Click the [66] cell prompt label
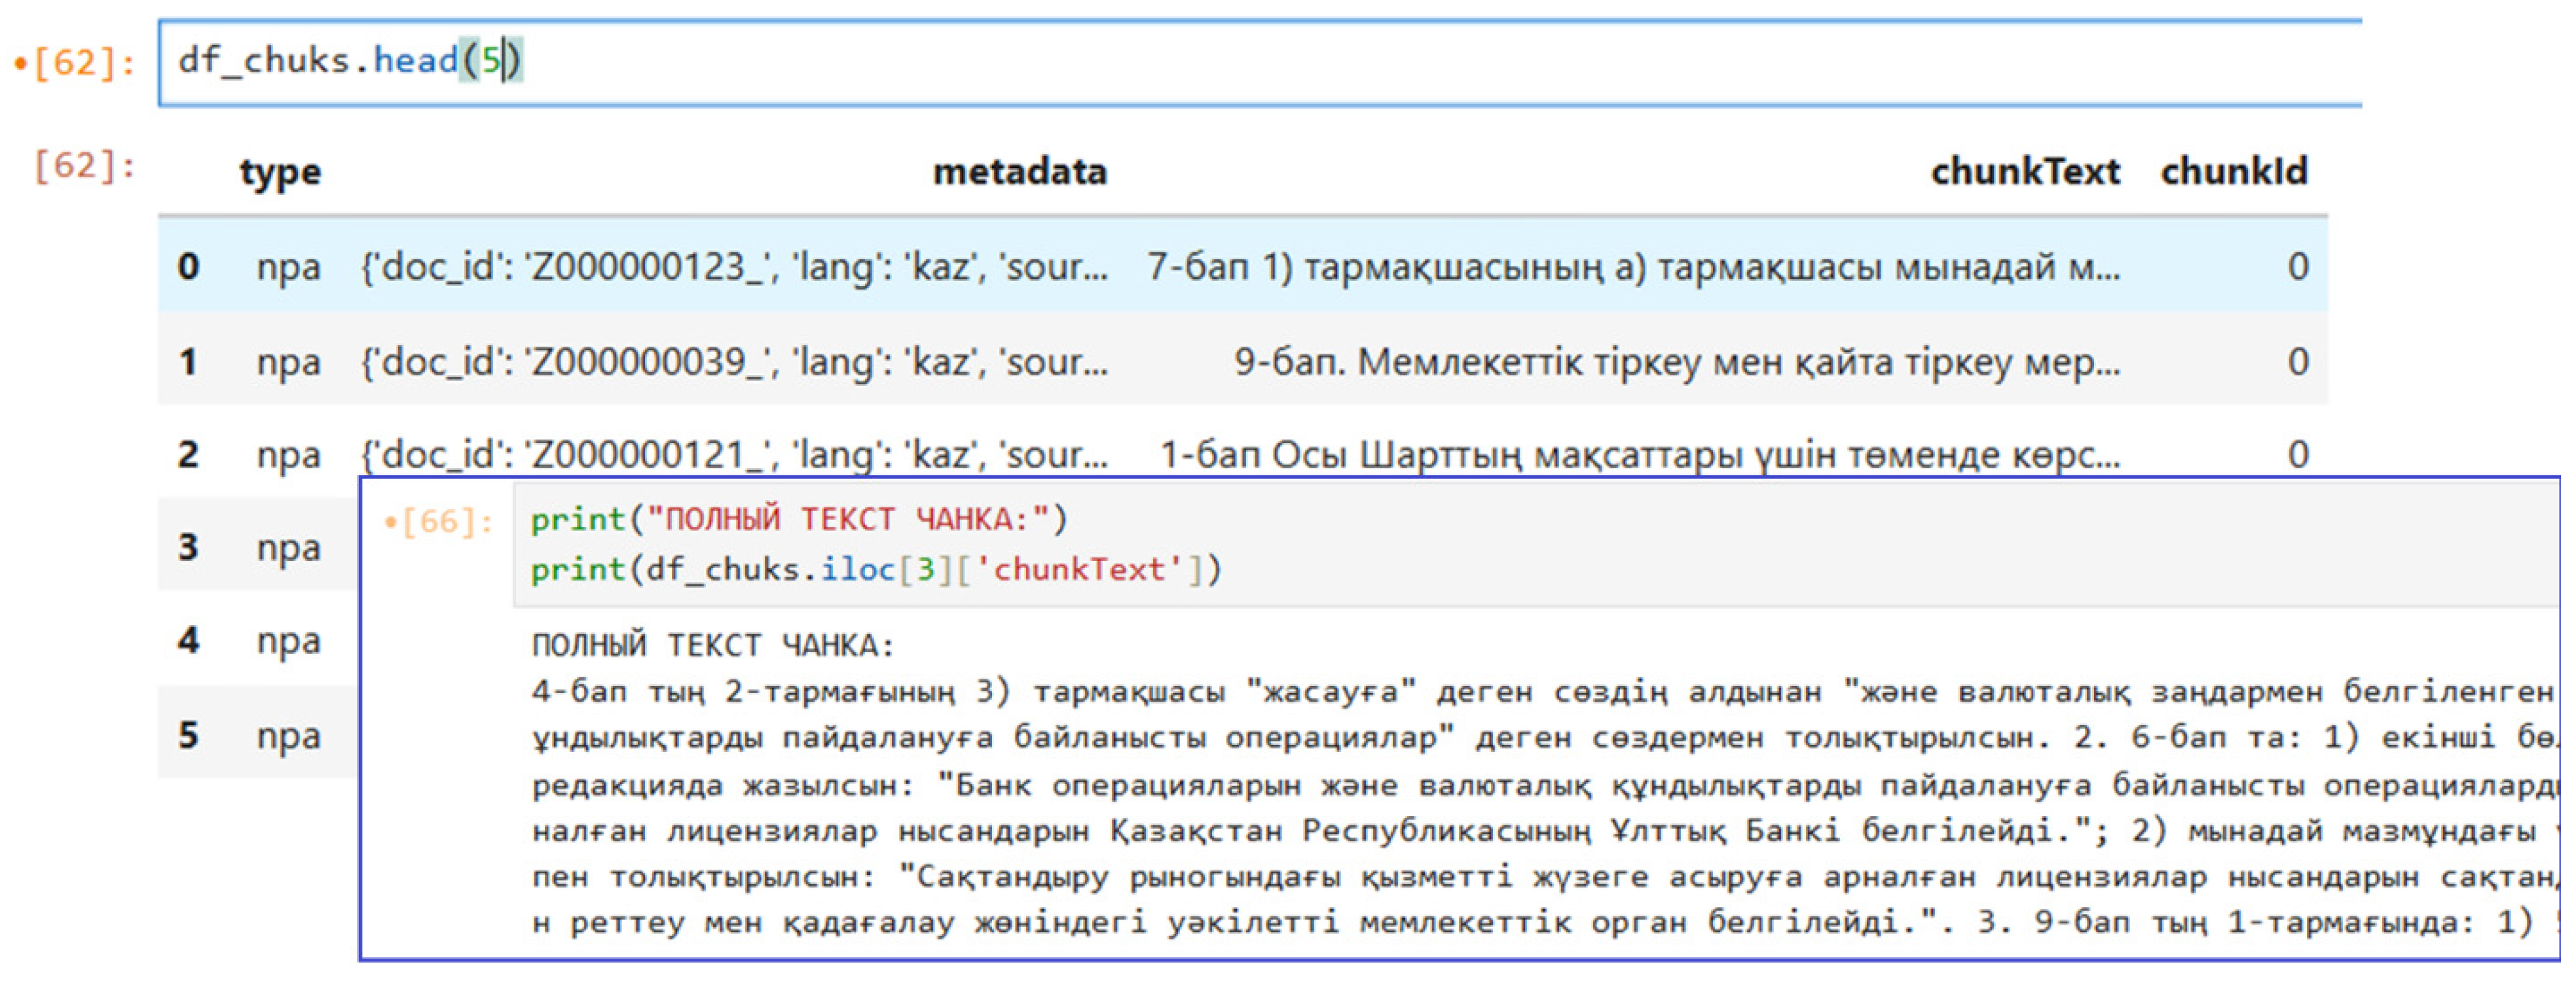This screenshot has height=985, width=2576. (x=439, y=521)
